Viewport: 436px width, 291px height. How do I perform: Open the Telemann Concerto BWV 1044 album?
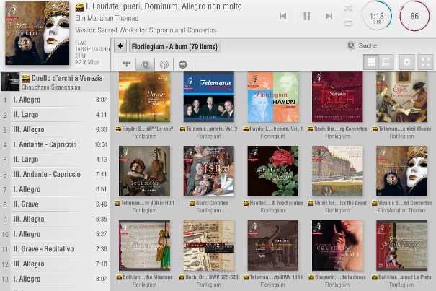[x=273, y=246]
